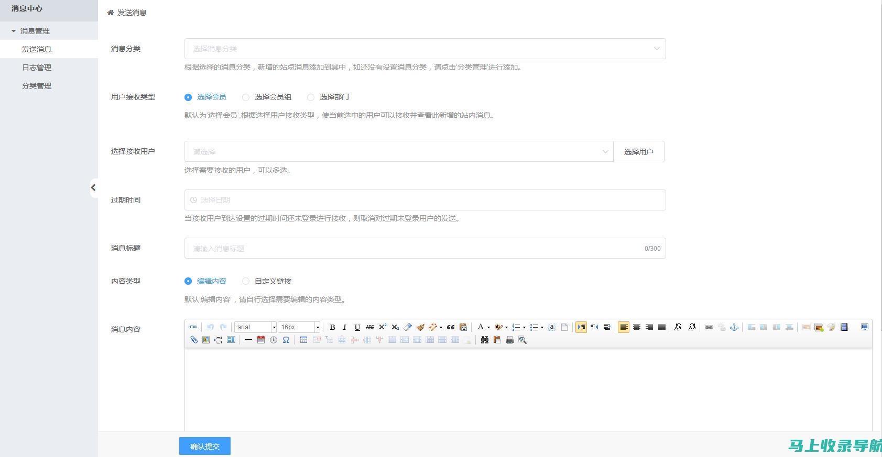Viewport: 882px width, 457px height.
Task: Insert a video with the film icon
Action: click(844, 327)
